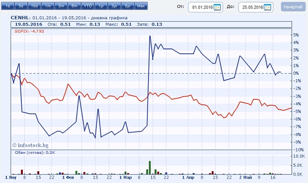Switch chart to 3m range
This screenshot has height=183, width=308.
(x=61, y=6)
